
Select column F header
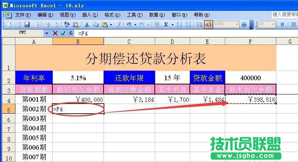pos(251,41)
